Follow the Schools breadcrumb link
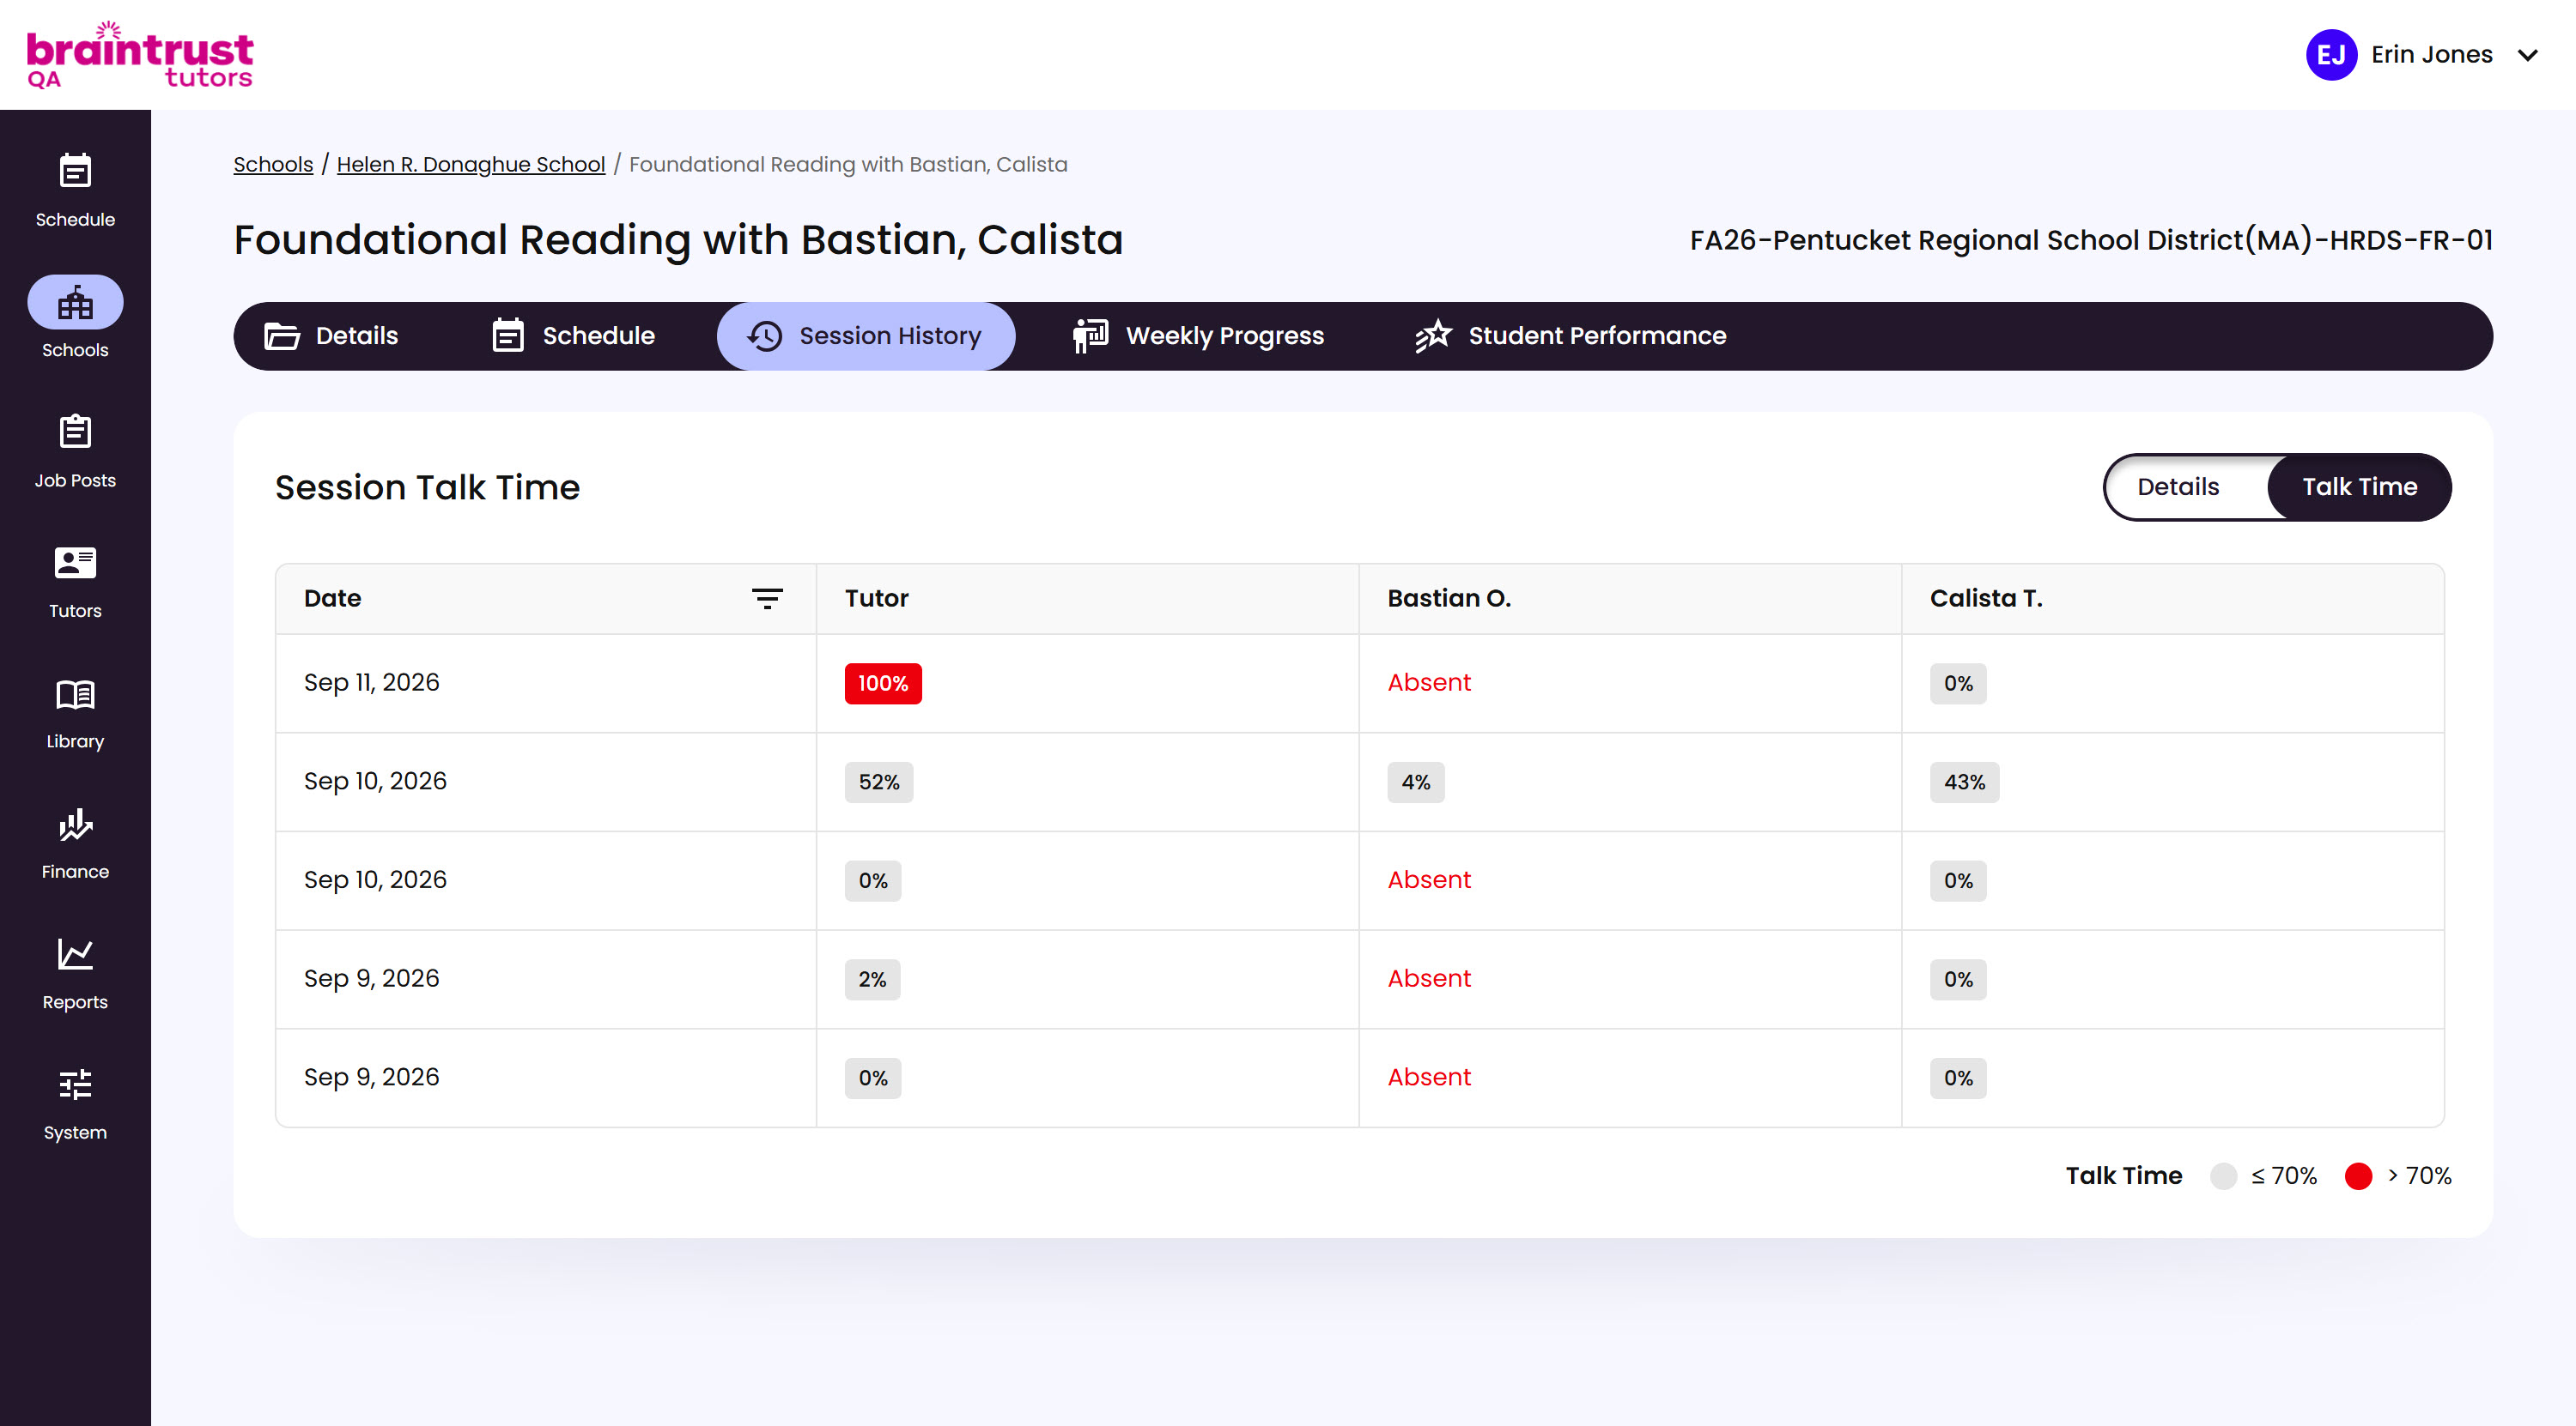 [x=273, y=164]
